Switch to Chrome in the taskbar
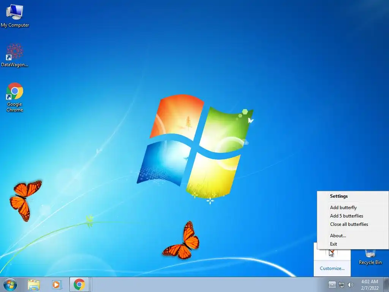Screen dimensions: 389x292 pos(79,284)
